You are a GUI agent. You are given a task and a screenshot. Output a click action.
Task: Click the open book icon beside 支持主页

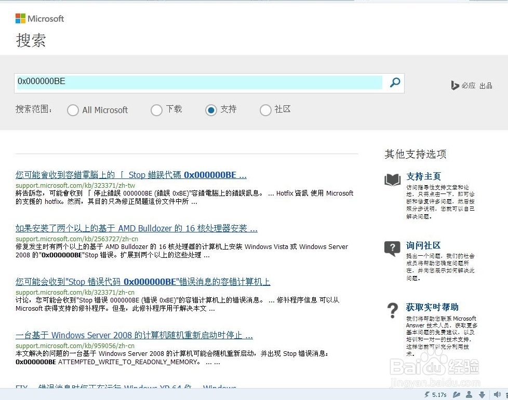tap(392, 180)
